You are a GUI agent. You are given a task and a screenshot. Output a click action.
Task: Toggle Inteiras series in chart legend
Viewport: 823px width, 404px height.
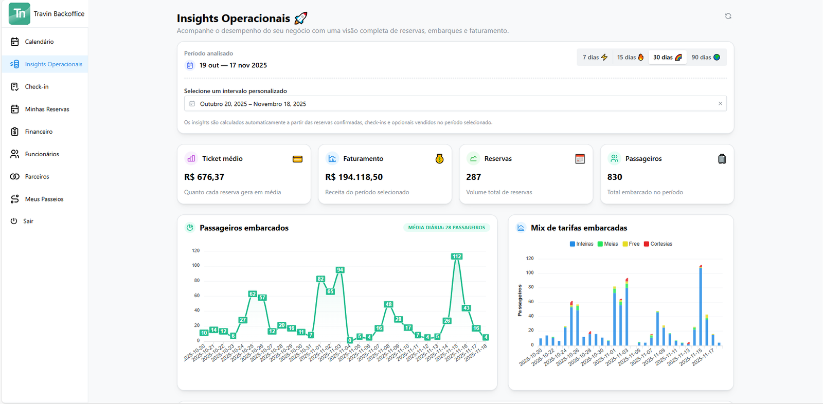point(581,244)
